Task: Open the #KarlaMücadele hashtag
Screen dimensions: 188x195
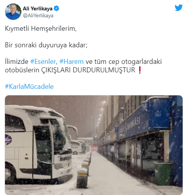Action: [29, 87]
